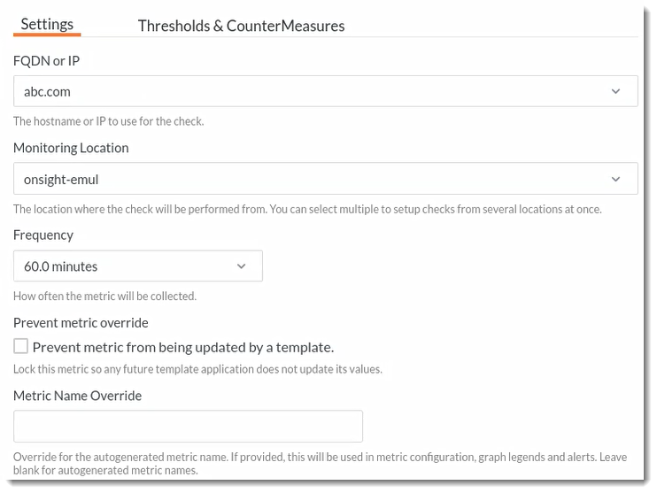Click the 'Prevent metric override' heading
The height and width of the screenshot is (493, 657).
click(81, 323)
